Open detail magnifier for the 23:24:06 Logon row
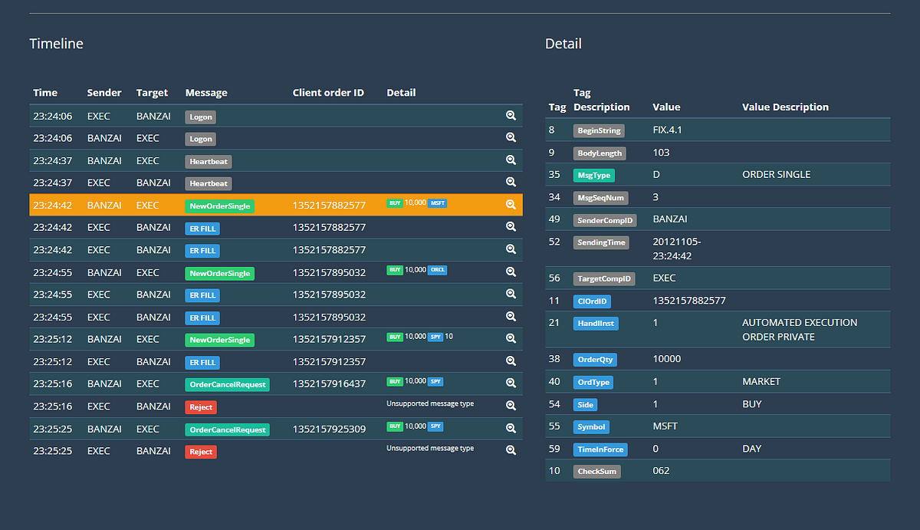Image resolution: width=920 pixels, height=530 pixels. pyautogui.click(x=511, y=115)
